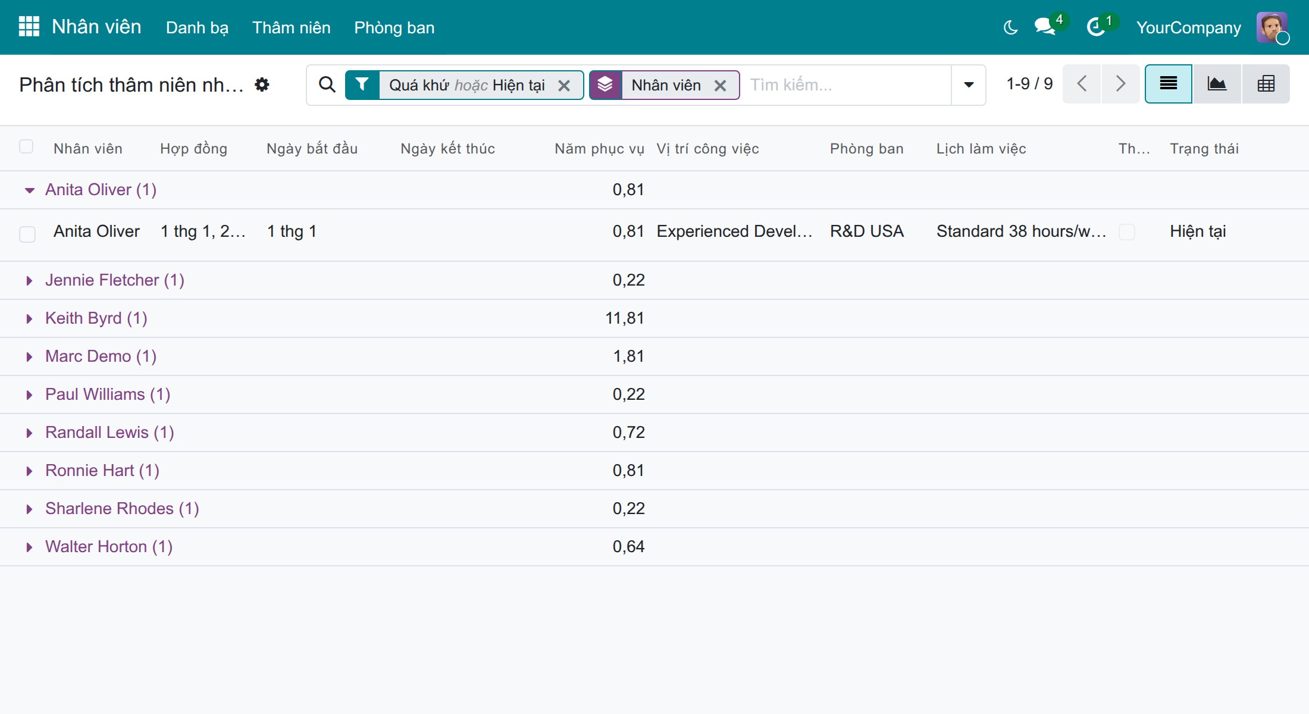The image size is (1309, 714).
Task: Toggle dark mode moon icon
Action: (x=1010, y=27)
